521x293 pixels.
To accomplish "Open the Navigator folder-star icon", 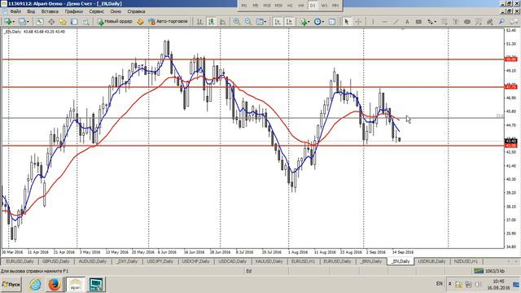I will click(x=63, y=22).
